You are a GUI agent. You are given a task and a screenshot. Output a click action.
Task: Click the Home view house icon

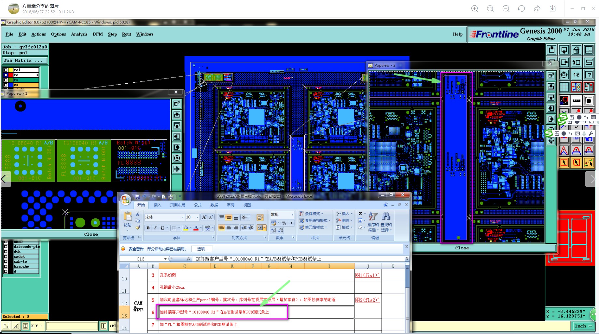[576, 50]
